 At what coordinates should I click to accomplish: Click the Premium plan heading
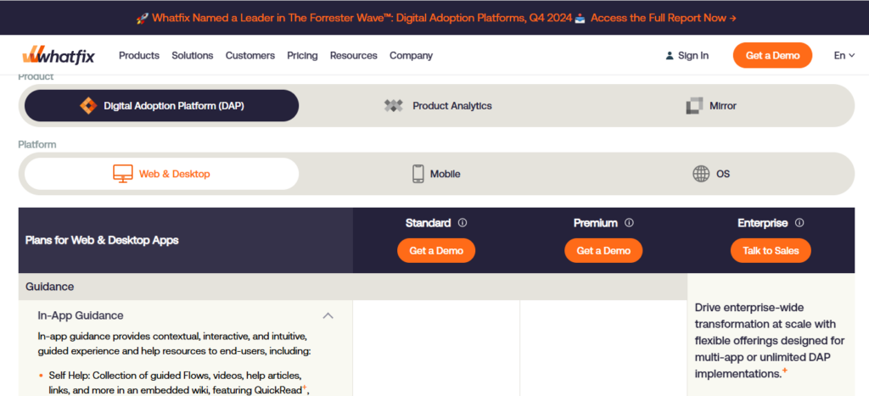tap(595, 223)
